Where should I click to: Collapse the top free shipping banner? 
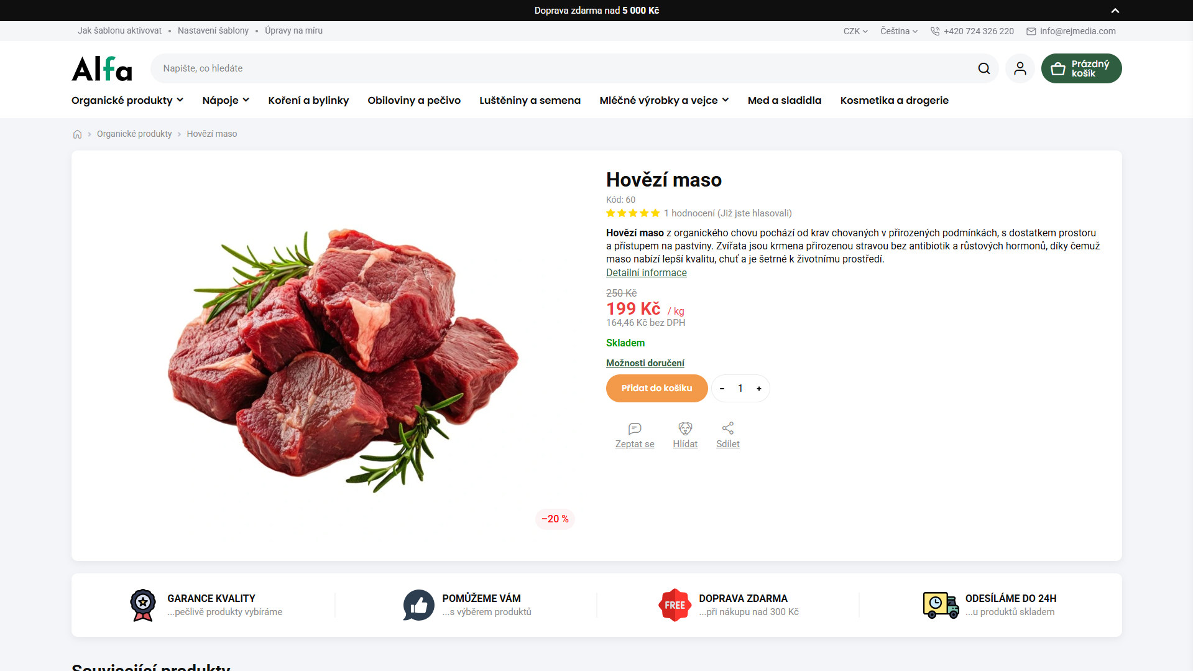pyautogui.click(x=1115, y=11)
